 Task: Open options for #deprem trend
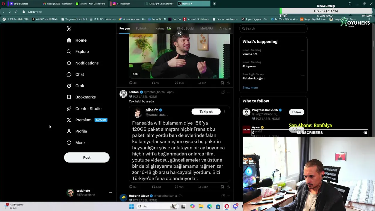[x=302, y=63]
